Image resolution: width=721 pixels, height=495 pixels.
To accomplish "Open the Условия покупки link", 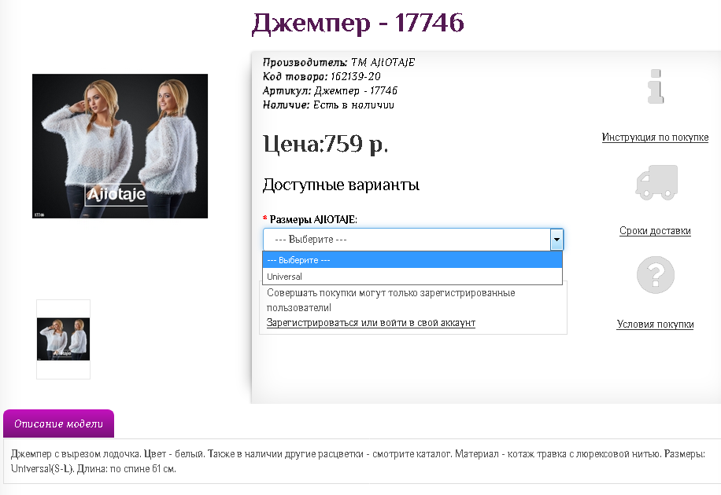I will [655, 324].
